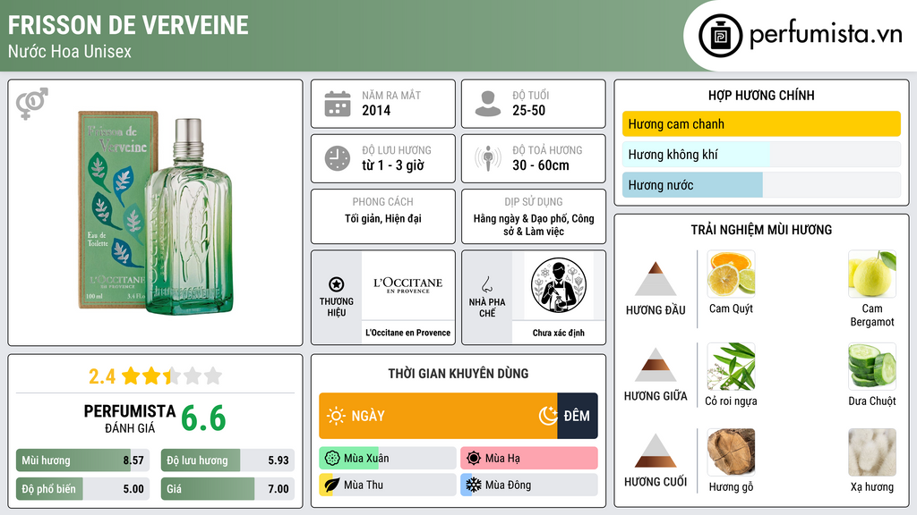The width and height of the screenshot is (917, 515).
Task: Click the FRISSON DE VERVEINE title
Action: tap(128, 25)
